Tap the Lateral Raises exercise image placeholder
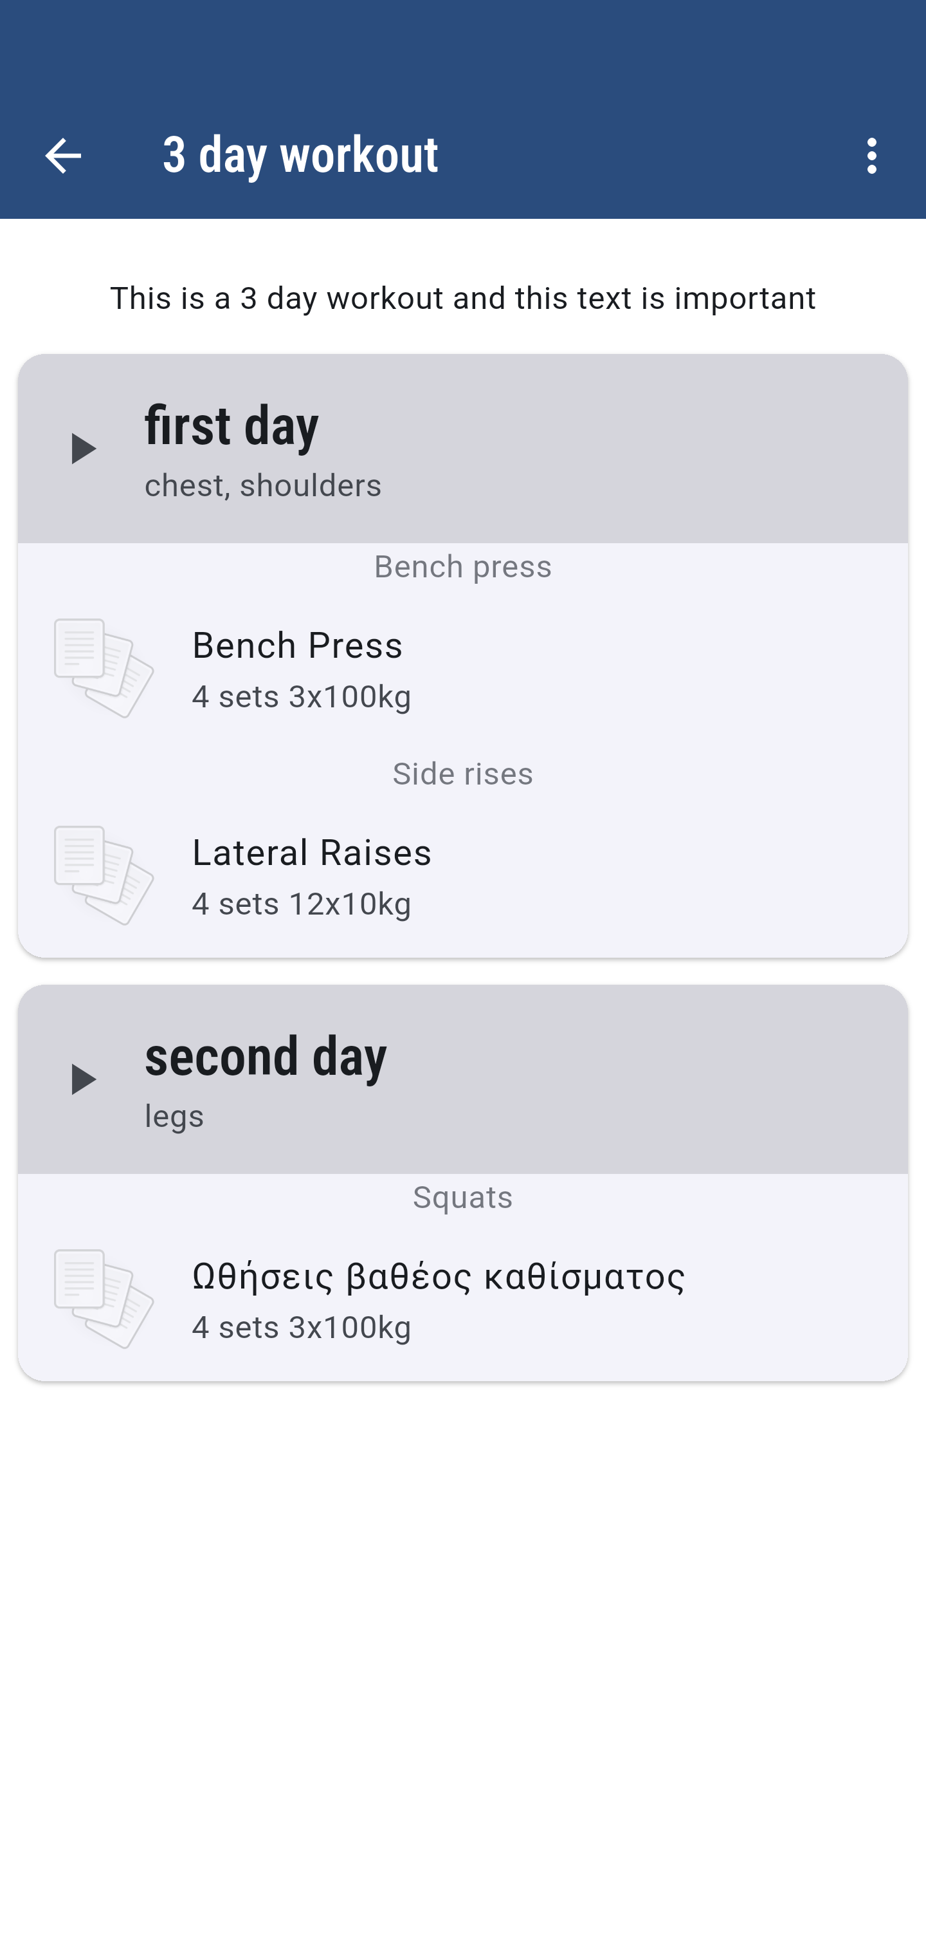This screenshot has width=926, height=1954. pos(104,875)
